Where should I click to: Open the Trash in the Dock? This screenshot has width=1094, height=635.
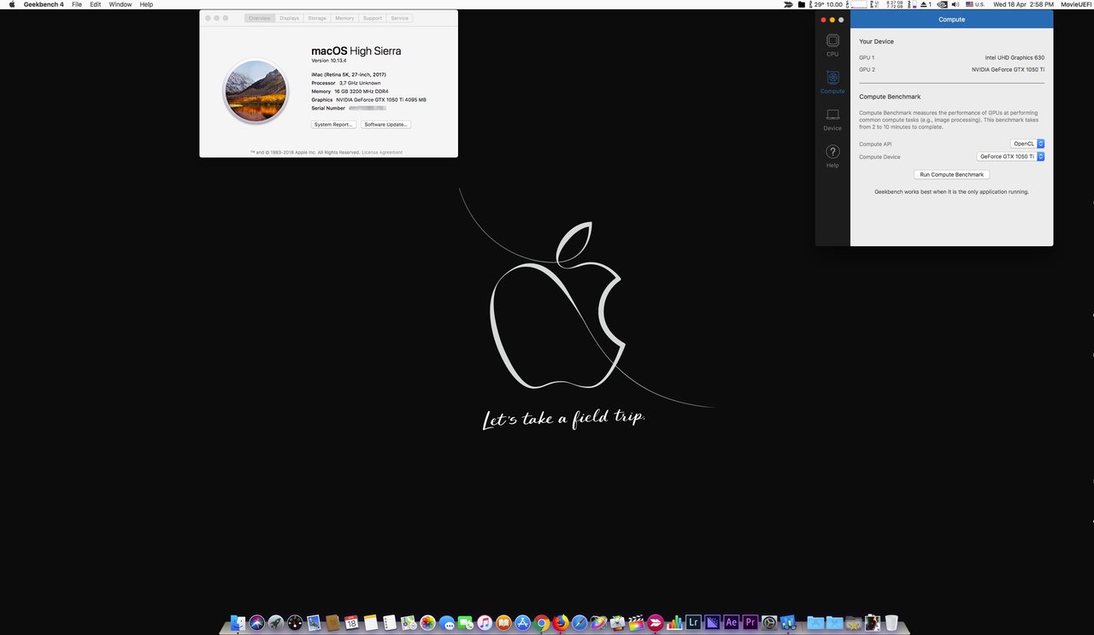(891, 623)
